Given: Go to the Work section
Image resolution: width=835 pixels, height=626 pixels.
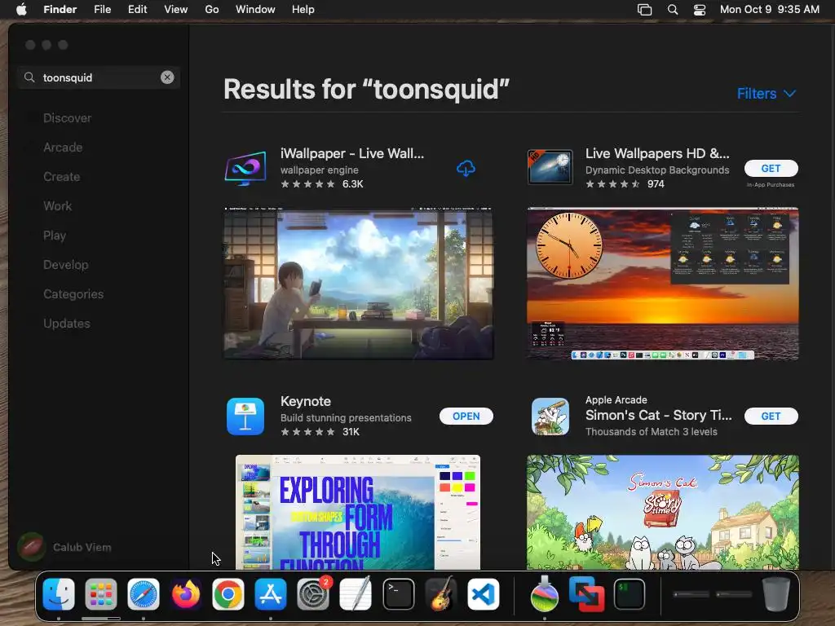Looking at the screenshot, I should 58,206.
